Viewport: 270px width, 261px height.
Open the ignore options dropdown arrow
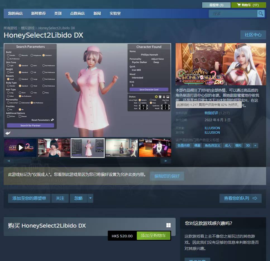coord(90,198)
